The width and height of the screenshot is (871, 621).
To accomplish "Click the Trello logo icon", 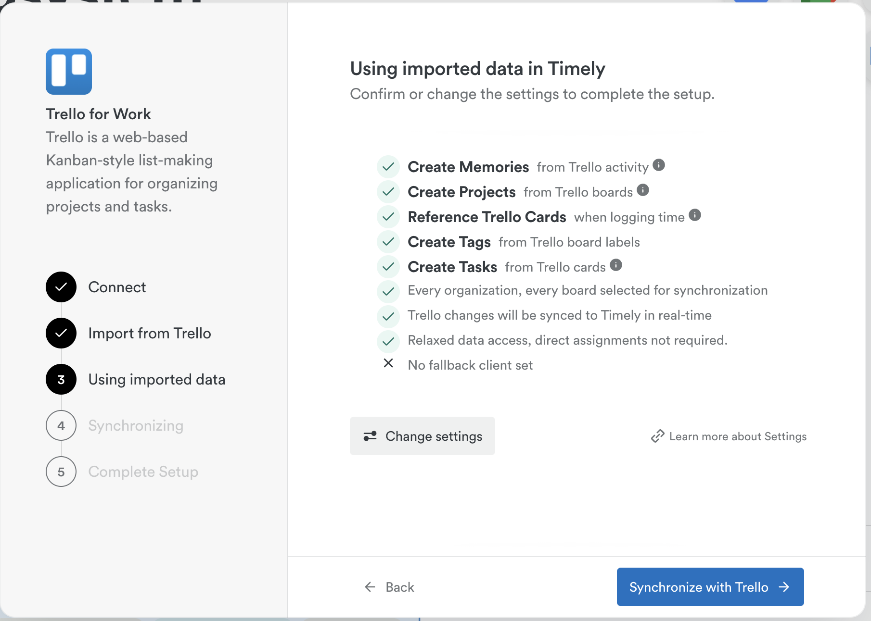I will (69, 72).
